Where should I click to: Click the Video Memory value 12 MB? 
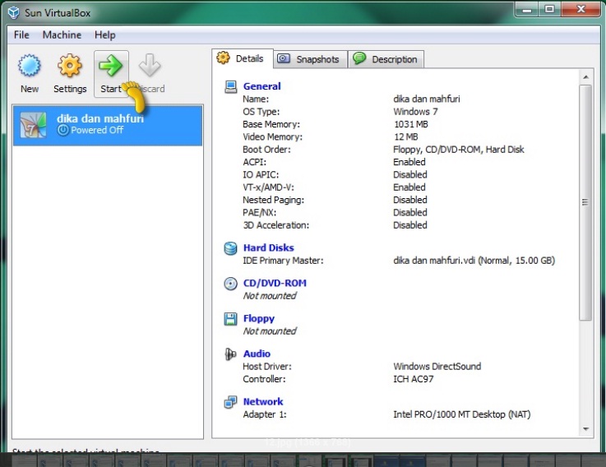406,136
